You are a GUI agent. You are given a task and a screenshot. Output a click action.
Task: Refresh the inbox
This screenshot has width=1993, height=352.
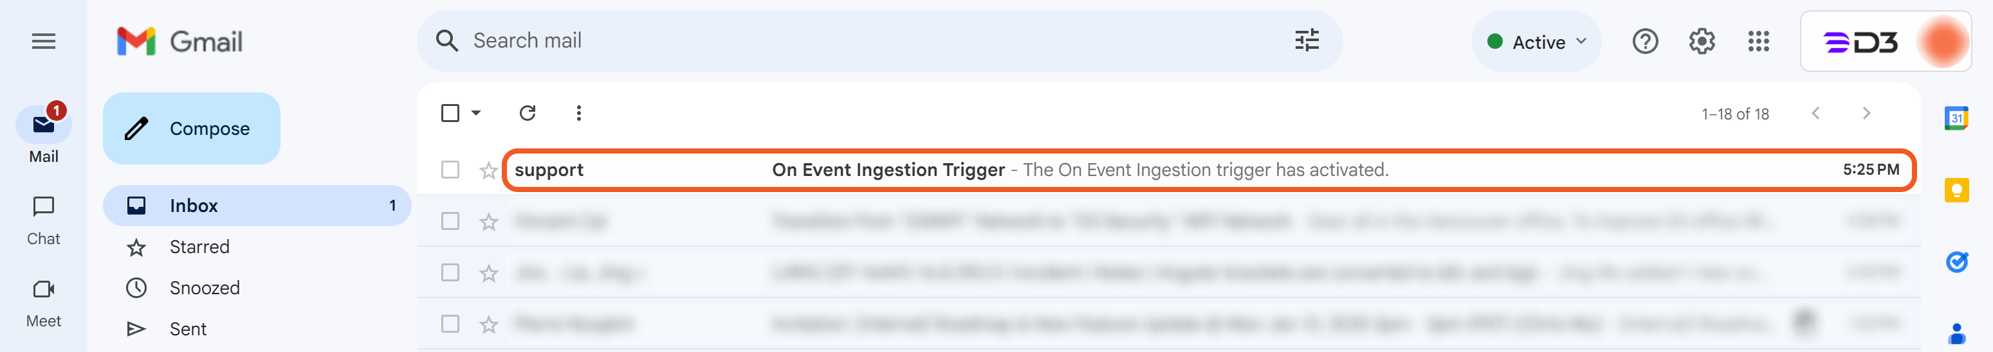point(528,114)
